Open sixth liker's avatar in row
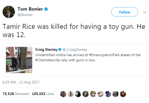The width and height of the screenshot is (149, 103). [100, 94]
